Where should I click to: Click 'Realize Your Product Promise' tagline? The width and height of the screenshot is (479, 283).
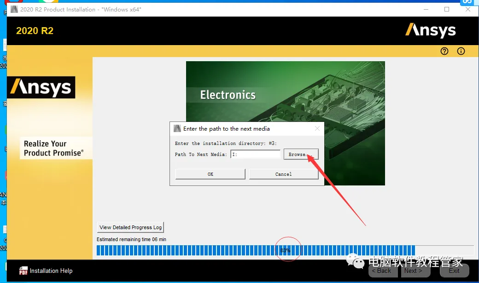53,148
